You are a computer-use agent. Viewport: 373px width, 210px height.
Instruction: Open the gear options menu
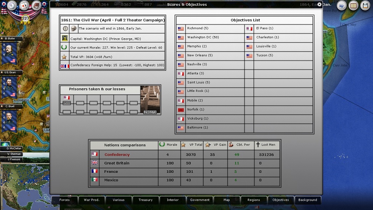(12, 5)
